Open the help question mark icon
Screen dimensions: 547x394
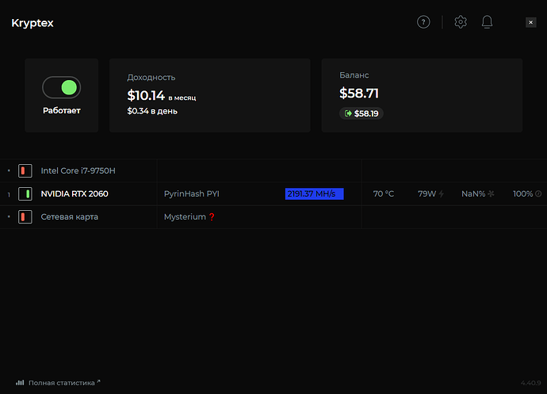(423, 22)
